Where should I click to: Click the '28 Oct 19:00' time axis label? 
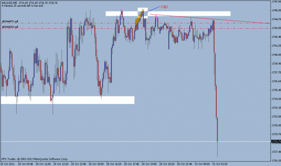[149, 164]
